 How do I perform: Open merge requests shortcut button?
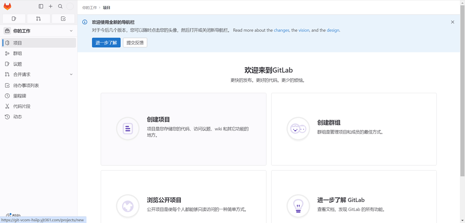(39, 19)
